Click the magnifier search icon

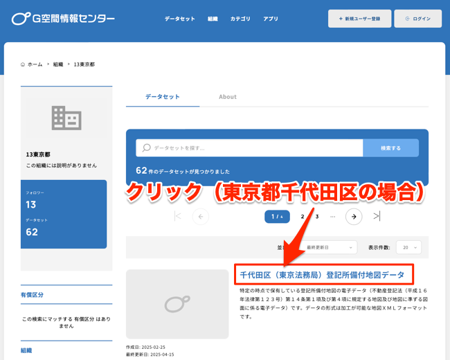(146, 148)
